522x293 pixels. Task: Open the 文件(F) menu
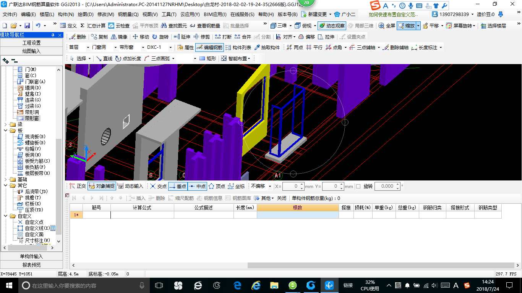tap(10, 14)
